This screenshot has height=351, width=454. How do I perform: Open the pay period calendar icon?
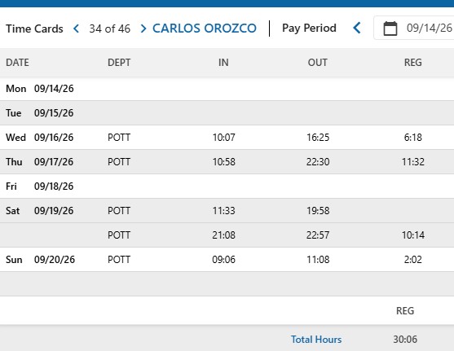point(390,29)
